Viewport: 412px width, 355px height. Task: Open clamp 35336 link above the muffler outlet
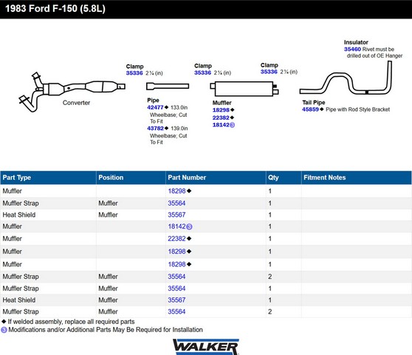click(269, 72)
